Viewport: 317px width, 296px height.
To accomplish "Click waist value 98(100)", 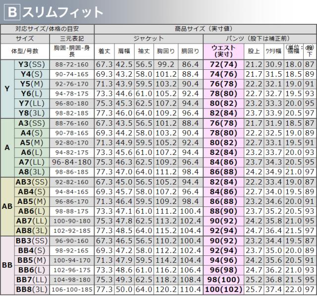I will (223, 280).
